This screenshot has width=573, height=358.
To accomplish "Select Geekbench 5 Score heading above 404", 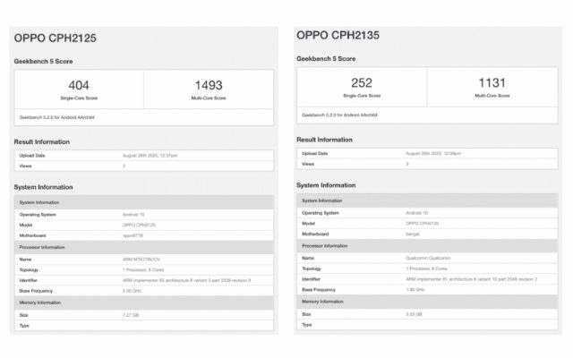I will click(x=43, y=62).
